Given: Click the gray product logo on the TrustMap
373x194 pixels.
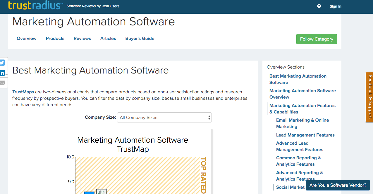Looking at the screenshot, I should coord(101,192).
